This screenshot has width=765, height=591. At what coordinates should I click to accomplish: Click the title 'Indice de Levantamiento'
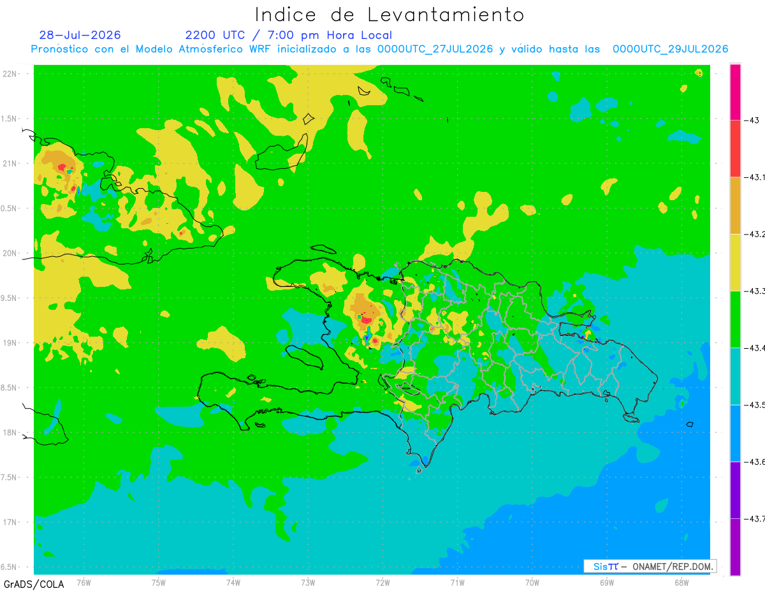(390, 14)
